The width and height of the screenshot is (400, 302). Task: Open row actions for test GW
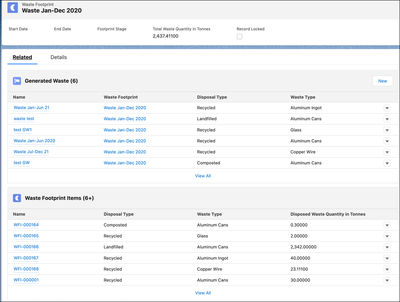click(387, 163)
